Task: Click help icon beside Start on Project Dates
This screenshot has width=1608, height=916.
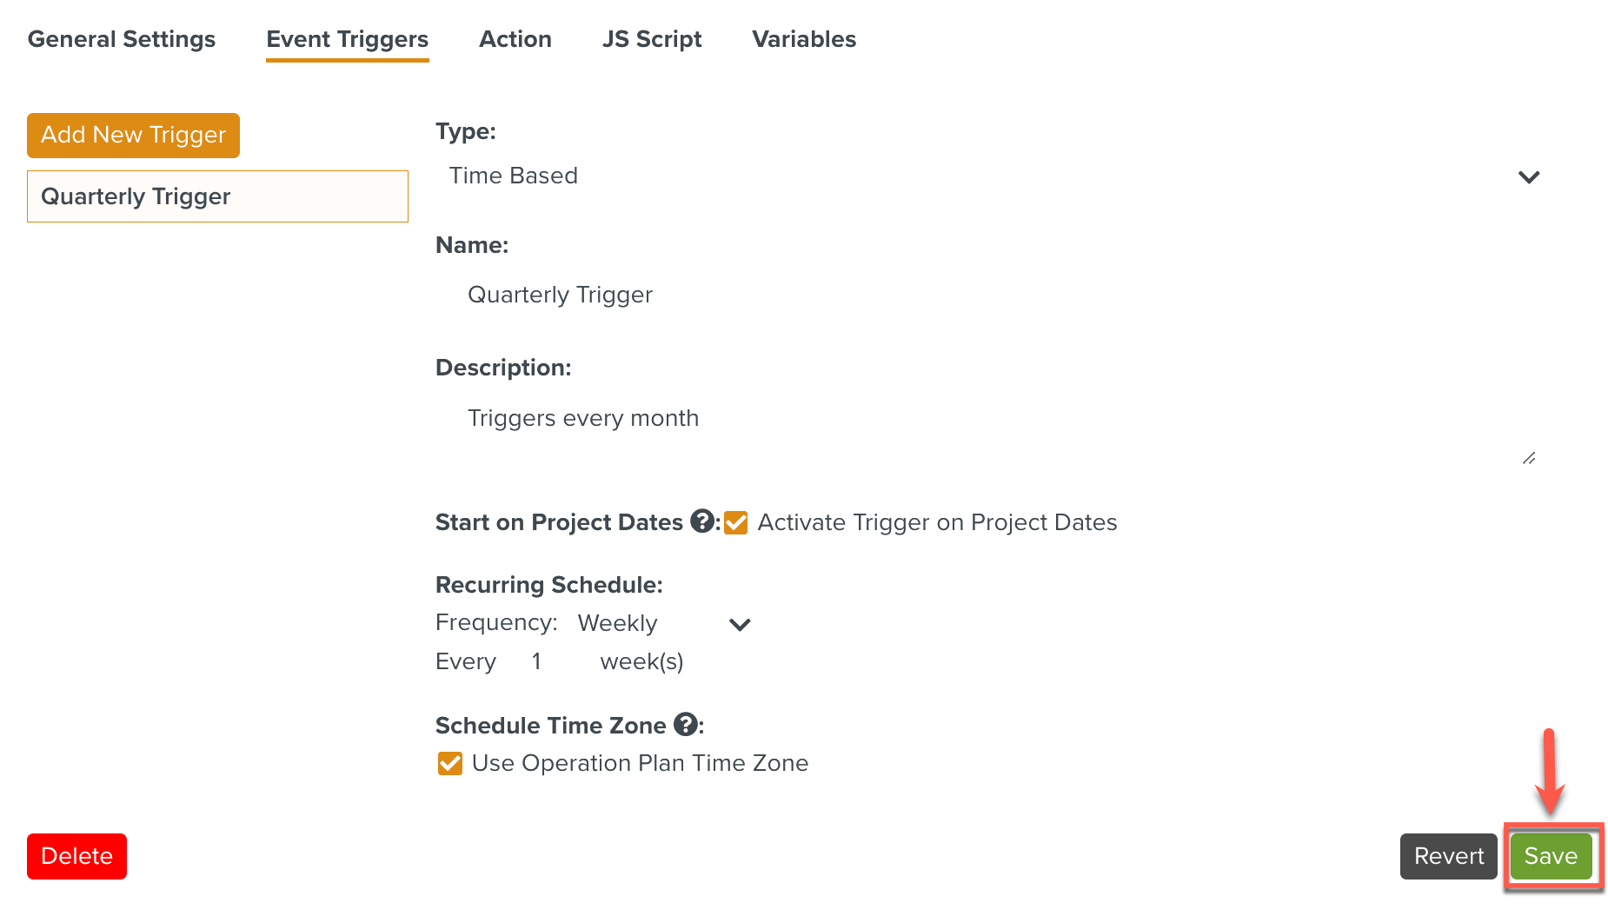Action: [x=702, y=521]
